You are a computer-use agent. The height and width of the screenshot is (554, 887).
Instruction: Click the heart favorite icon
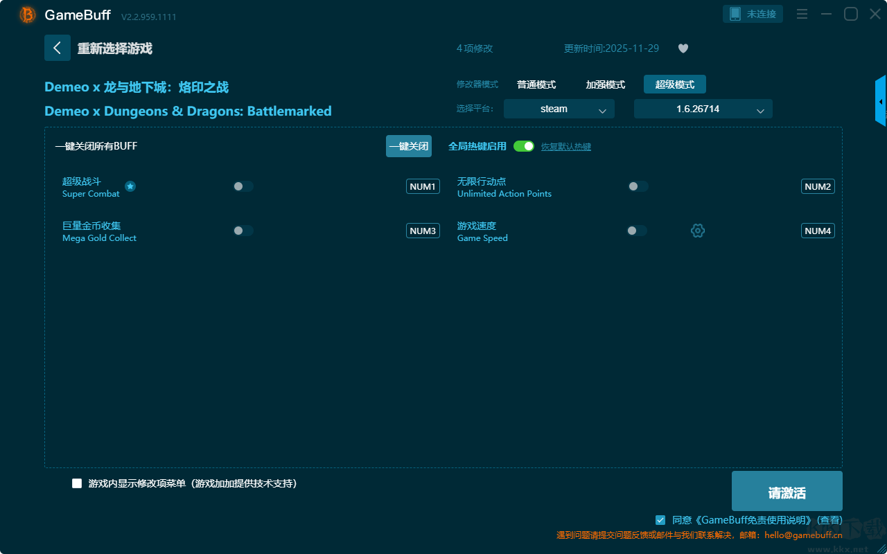coord(683,48)
